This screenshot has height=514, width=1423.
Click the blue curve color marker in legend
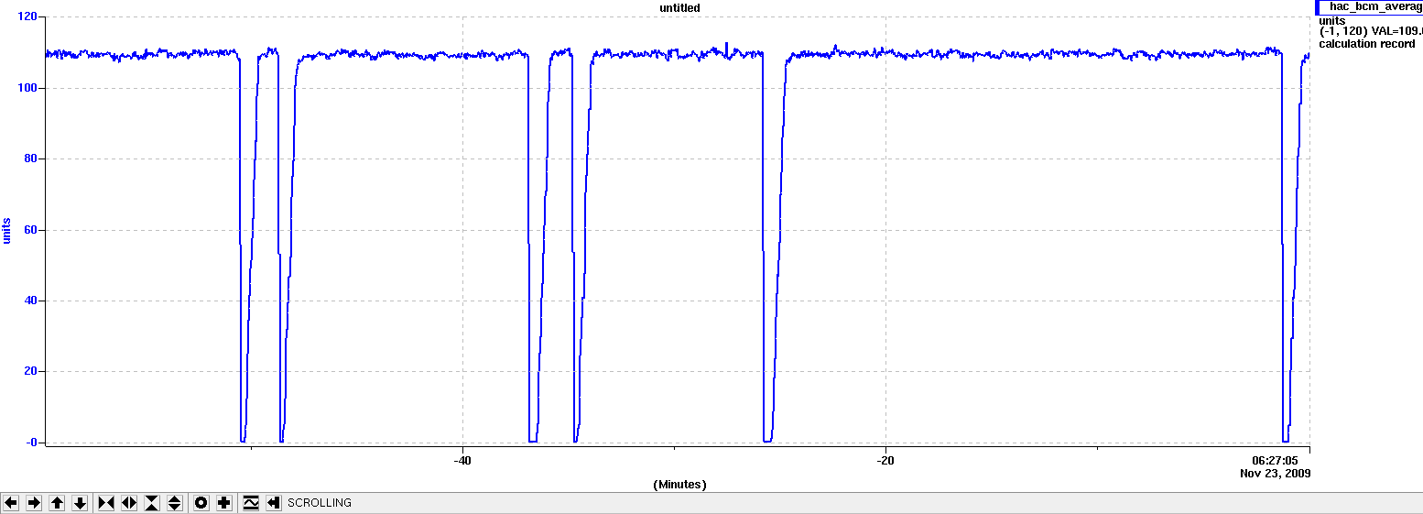pos(1319,7)
